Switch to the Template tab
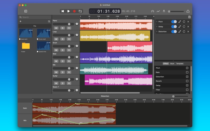This screenshot has height=131, width=210. coord(180,64)
